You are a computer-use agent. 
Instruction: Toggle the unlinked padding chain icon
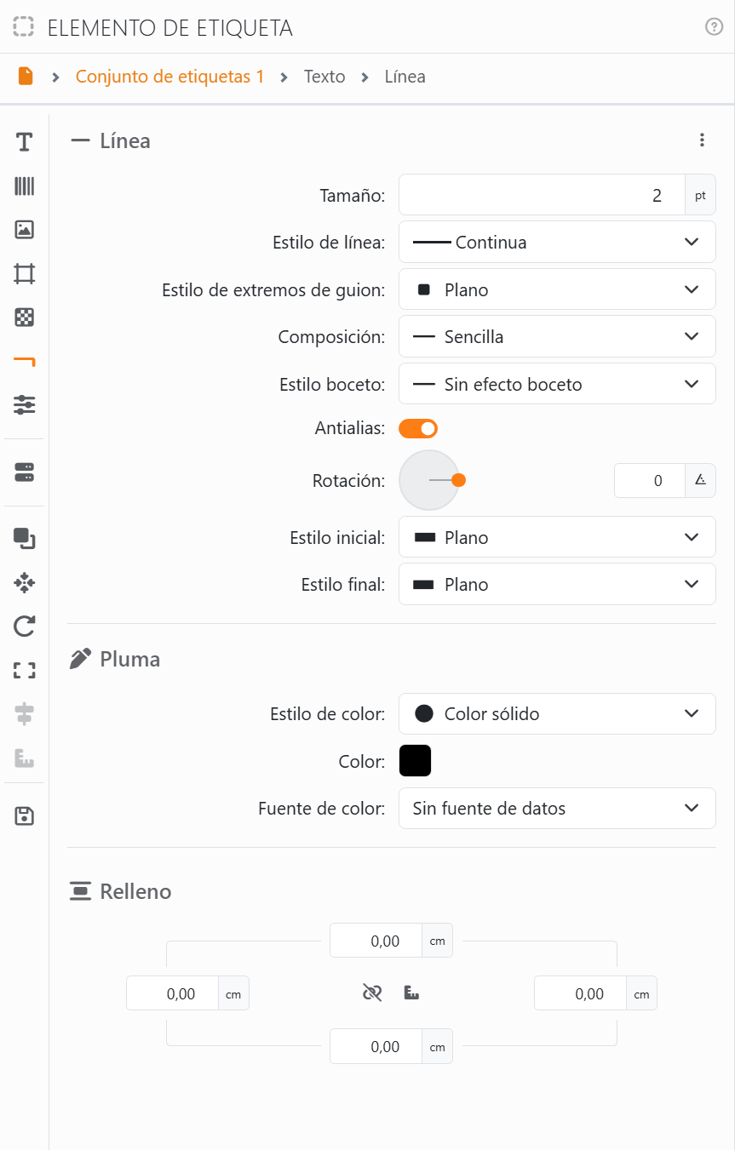pos(371,993)
